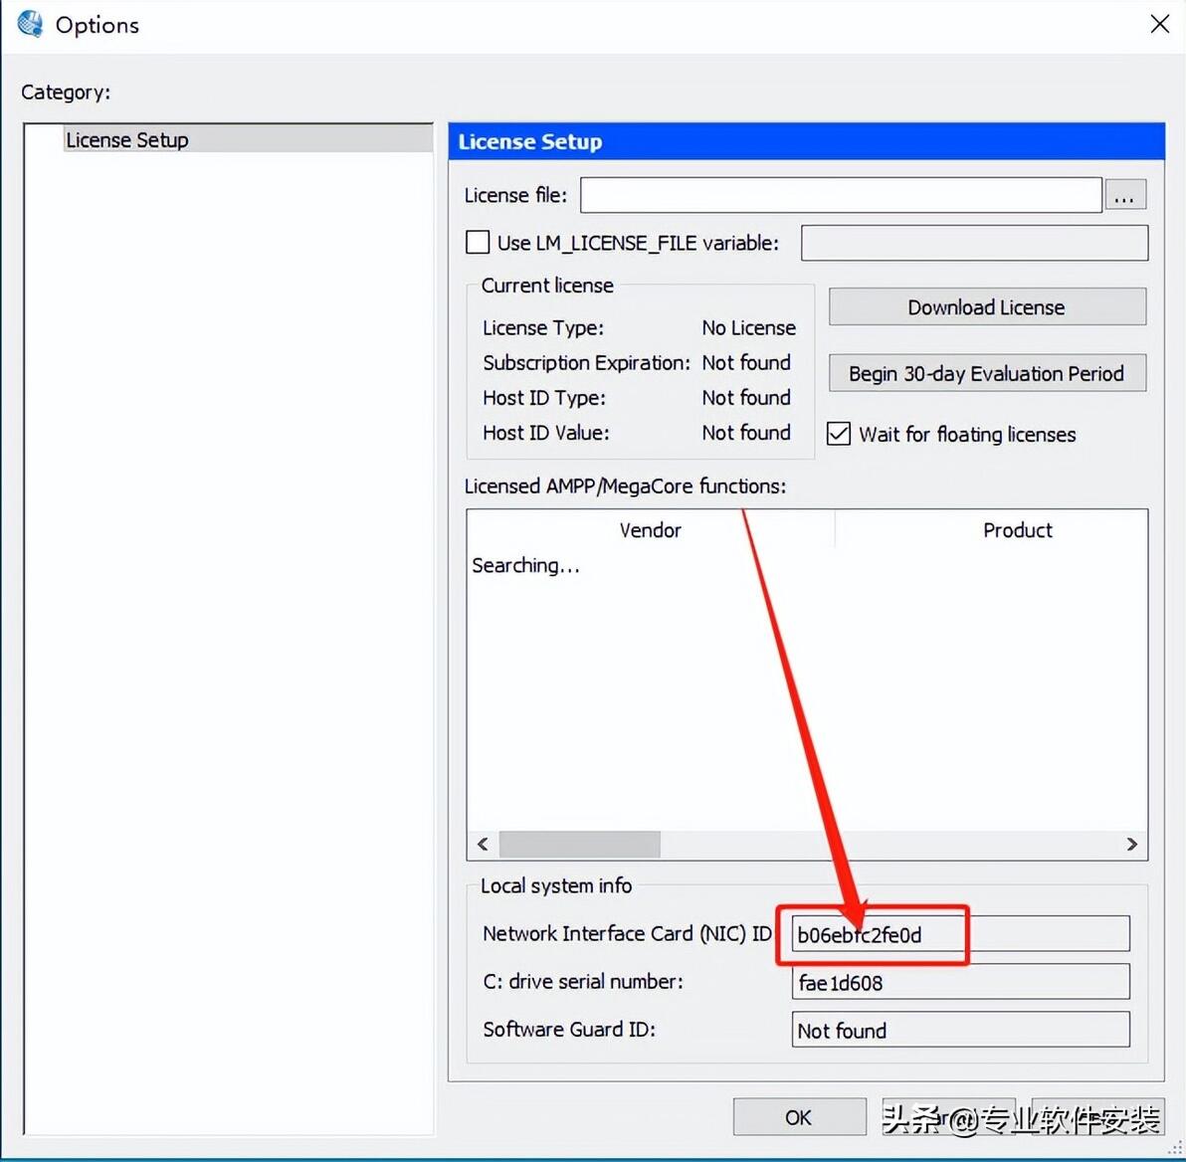Click the Quartus globe icon in title bar
Image resolution: width=1186 pixels, height=1162 pixels.
click(x=30, y=24)
